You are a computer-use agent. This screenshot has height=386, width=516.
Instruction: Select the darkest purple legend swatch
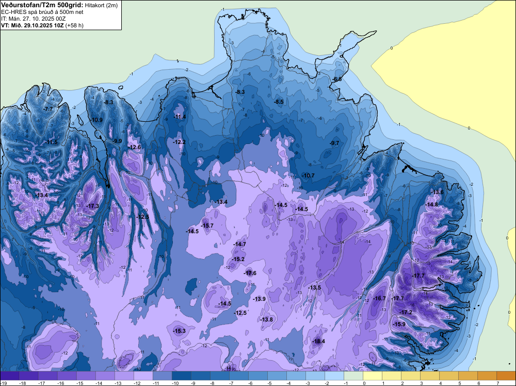coord(9,376)
